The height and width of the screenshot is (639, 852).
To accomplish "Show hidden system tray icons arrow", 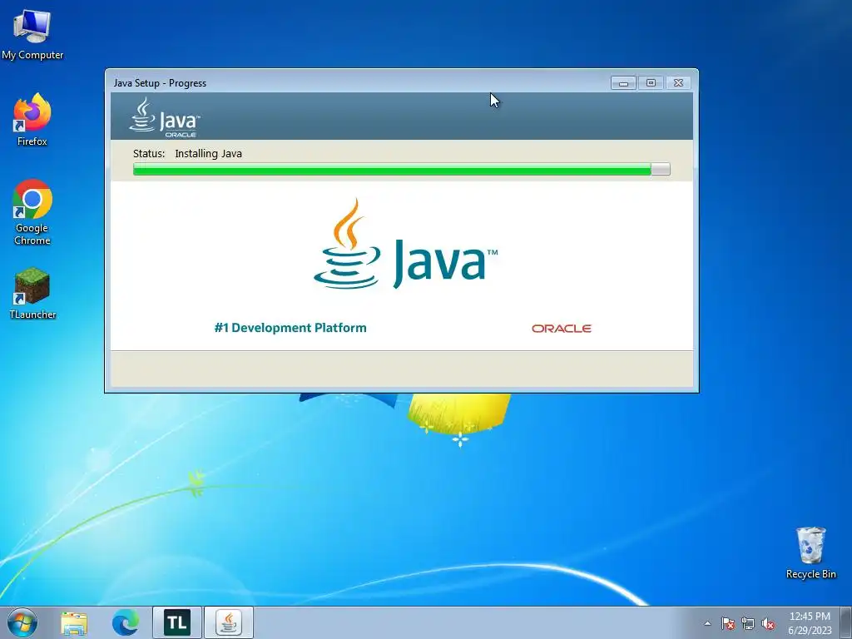I will click(707, 623).
